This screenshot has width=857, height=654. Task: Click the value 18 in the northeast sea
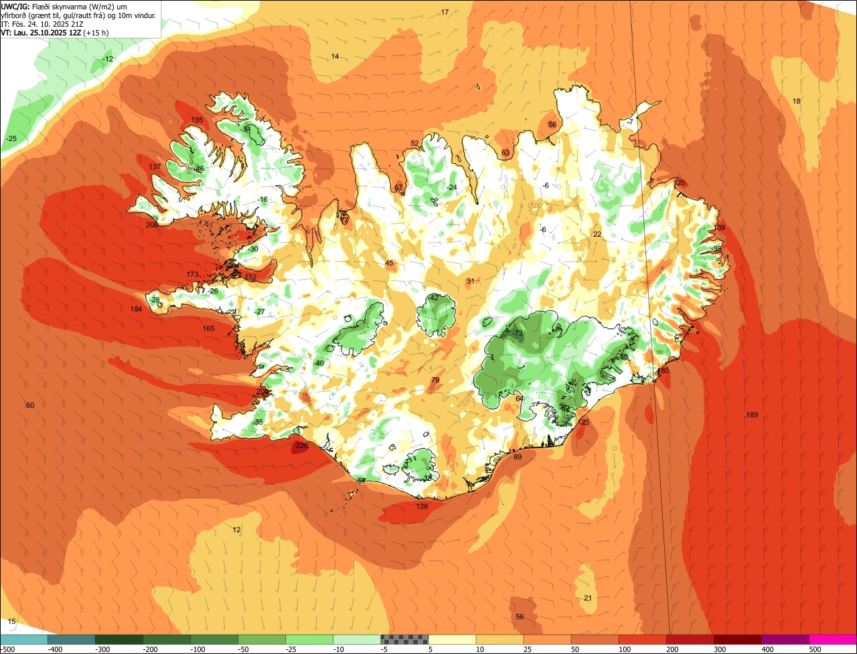pyautogui.click(x=796, y=101)
